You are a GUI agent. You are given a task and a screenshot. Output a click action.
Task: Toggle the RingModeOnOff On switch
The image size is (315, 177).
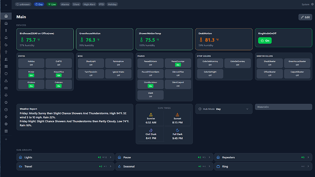(x=265, y=41)
